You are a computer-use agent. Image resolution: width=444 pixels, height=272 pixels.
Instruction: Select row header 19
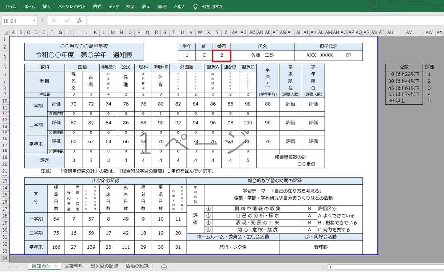coord(5,157)
